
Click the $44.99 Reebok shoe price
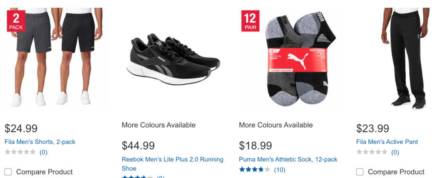click(138, 145)
